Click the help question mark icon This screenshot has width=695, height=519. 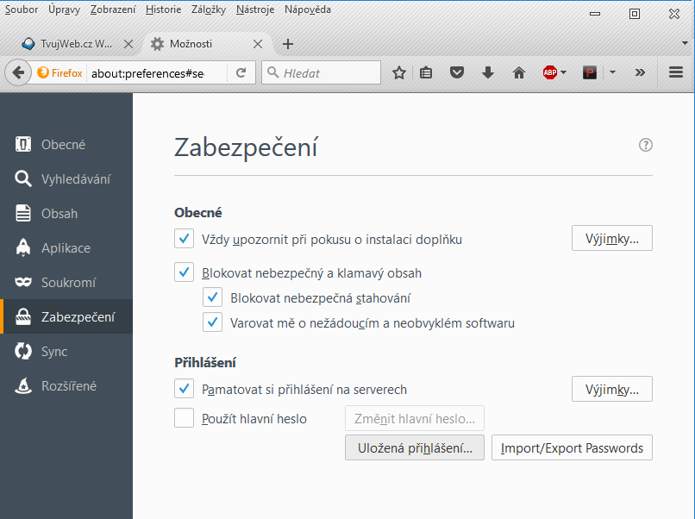click(x=645, y=146)
